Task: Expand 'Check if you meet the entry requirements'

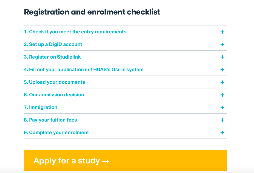Action: tap(125, 32)
